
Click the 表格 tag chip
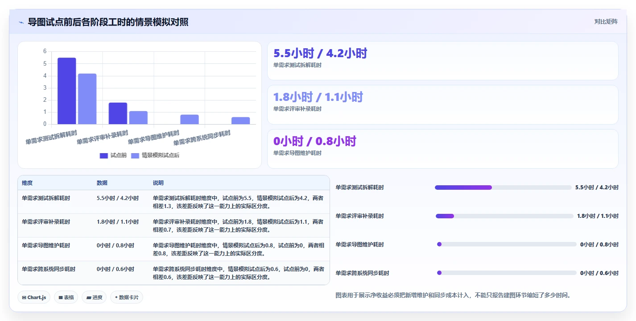(x=66, y=297)
